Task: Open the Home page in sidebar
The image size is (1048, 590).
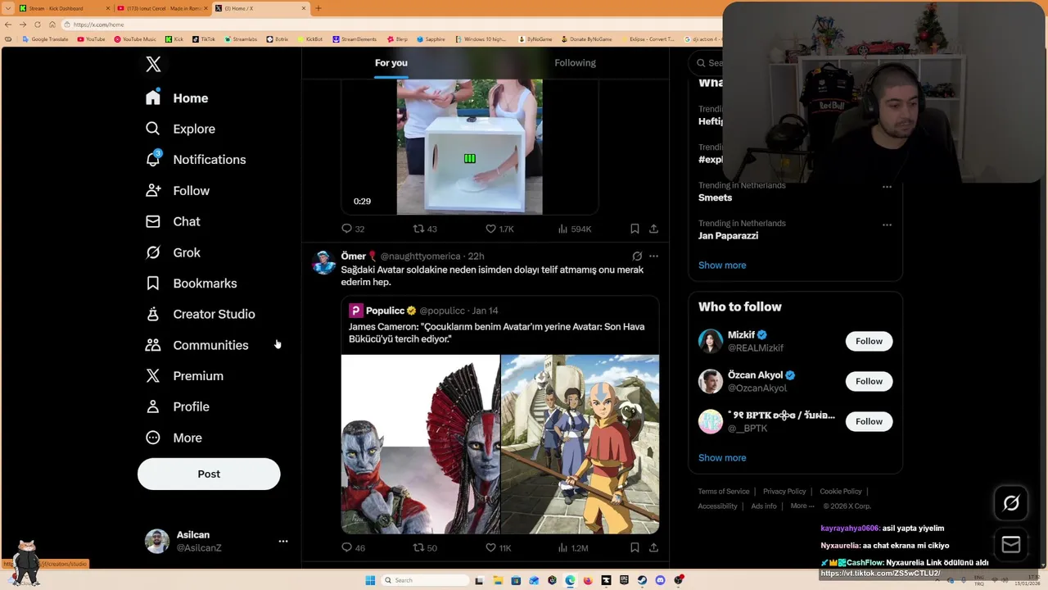Action: (x=177, y=98)
